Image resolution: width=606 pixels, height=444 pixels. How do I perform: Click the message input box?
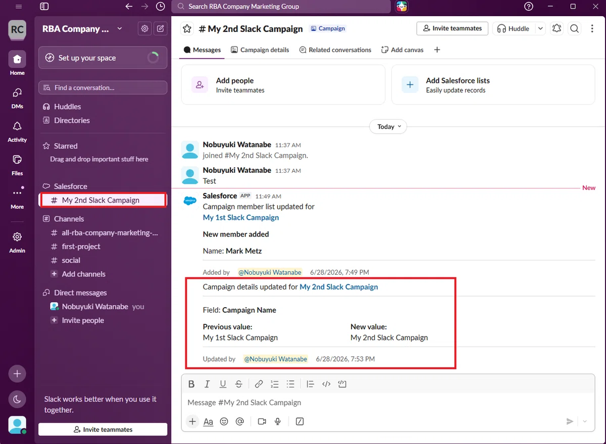(x=388, y=403)
